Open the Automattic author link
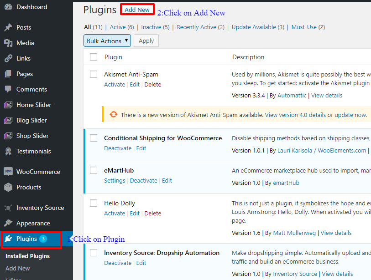 click(292, 95)
